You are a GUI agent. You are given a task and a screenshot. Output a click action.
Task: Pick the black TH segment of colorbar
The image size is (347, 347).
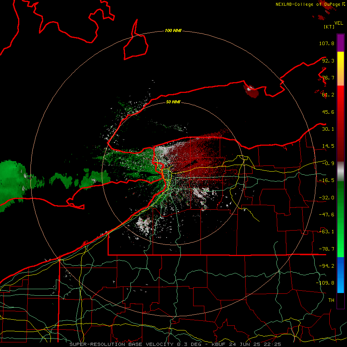[340, 300]
